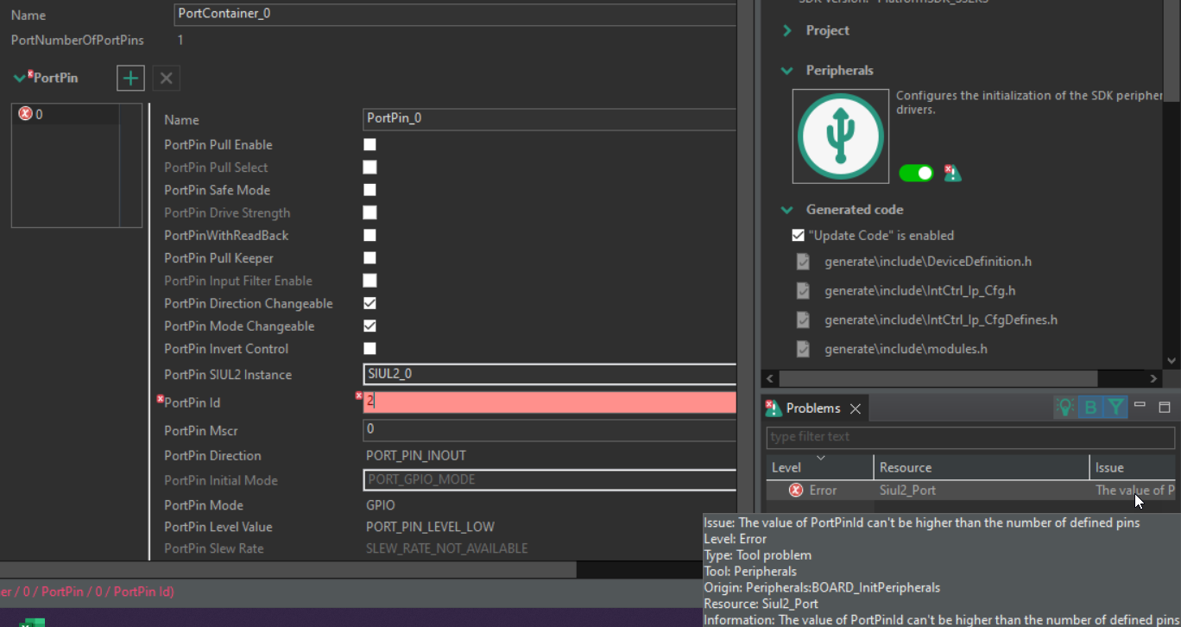1181x627 pixels.
Task: Turn off the green Peripherals switch
Action: click(x=916, y=173)
